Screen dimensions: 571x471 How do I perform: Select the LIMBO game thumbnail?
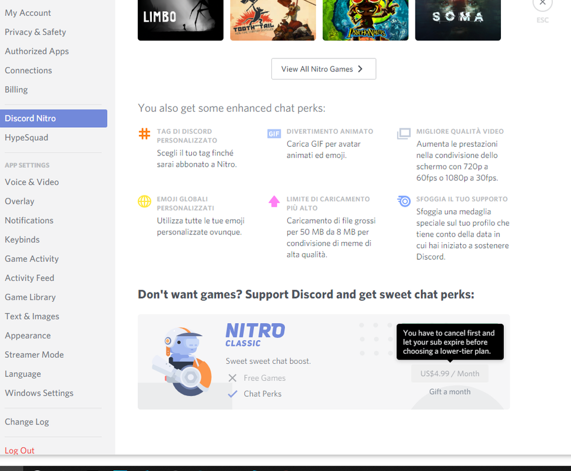pos(181,20)
